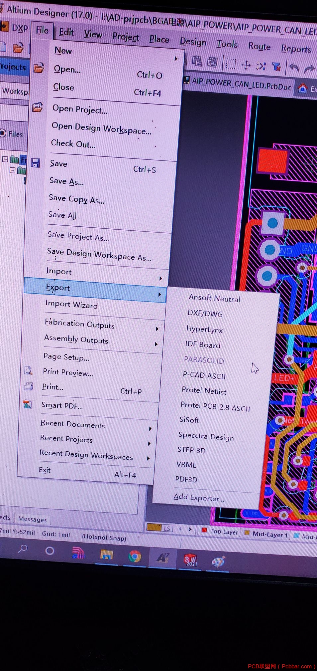Click the Smart PDF icon
Screen dimensions: 317x671
(x=27, y=404)
